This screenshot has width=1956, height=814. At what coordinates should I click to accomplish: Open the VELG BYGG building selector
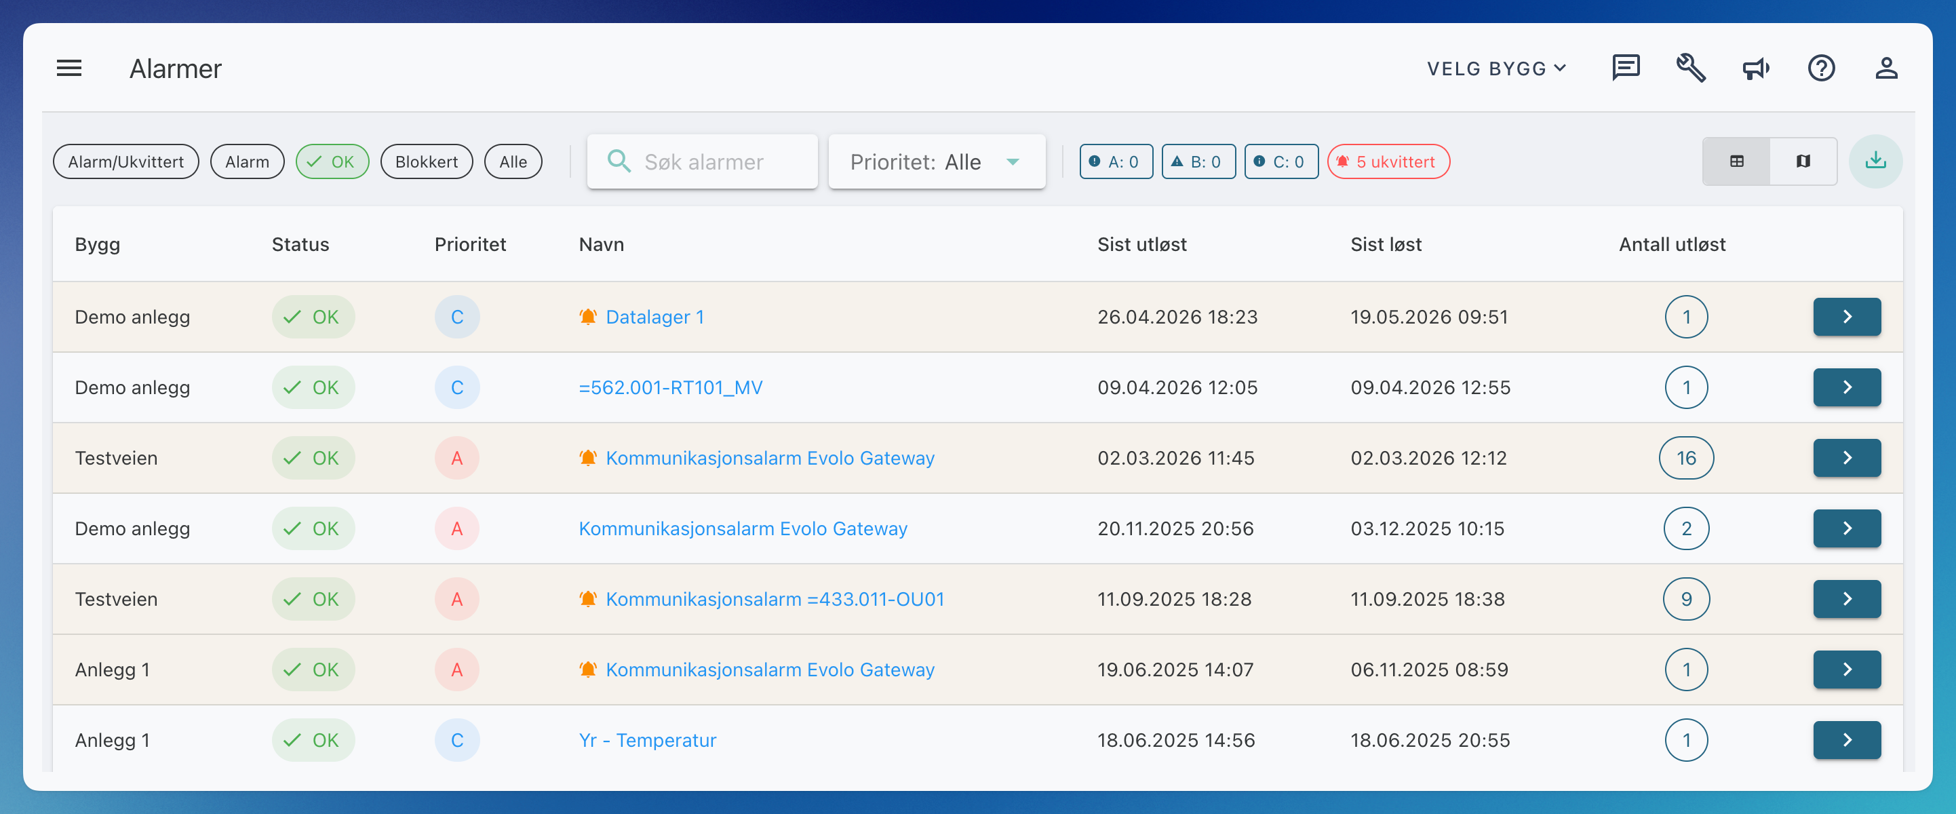(x=1496, y=69)
